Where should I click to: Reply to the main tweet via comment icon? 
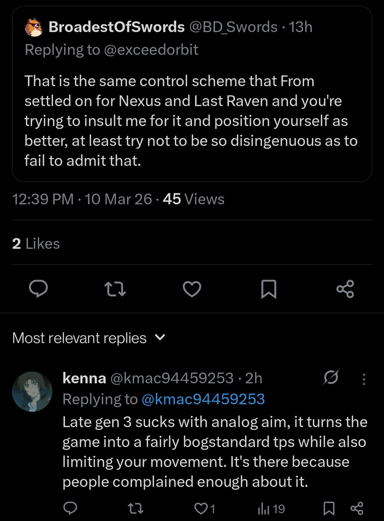coord(38,289)
